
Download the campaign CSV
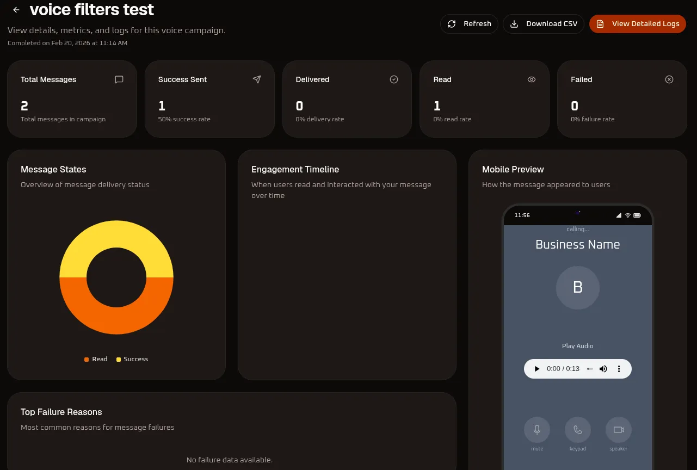coord(544,24)
